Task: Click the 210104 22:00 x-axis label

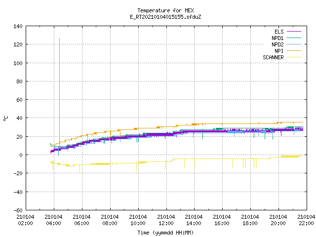Action: coord(306,220)
